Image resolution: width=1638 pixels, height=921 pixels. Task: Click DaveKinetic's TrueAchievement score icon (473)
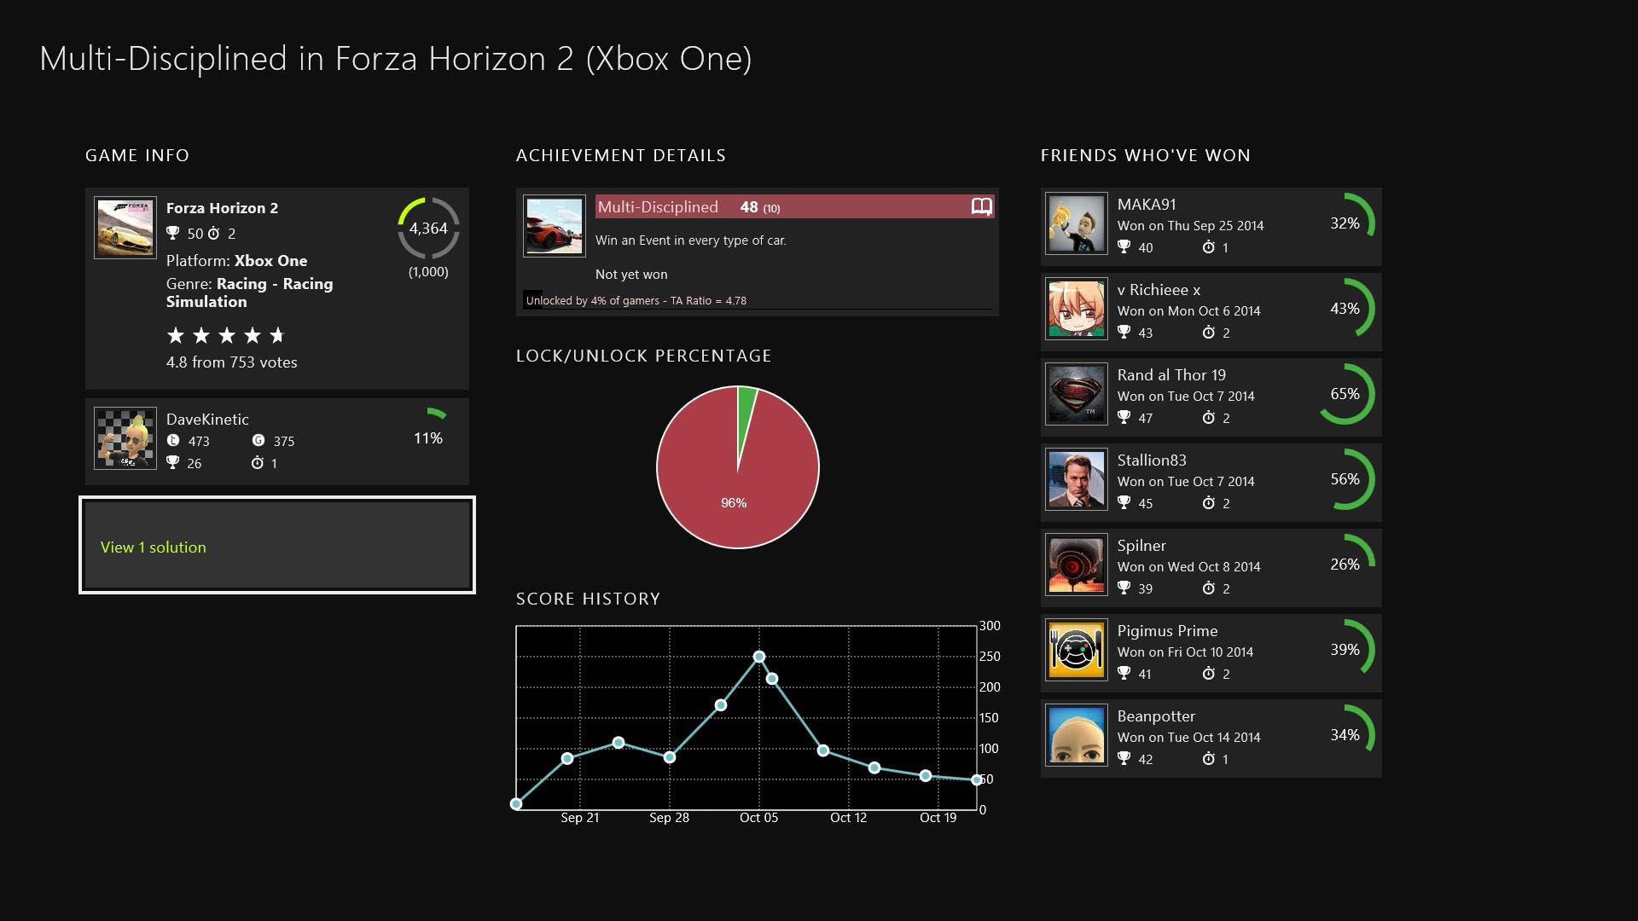point(173,441)
